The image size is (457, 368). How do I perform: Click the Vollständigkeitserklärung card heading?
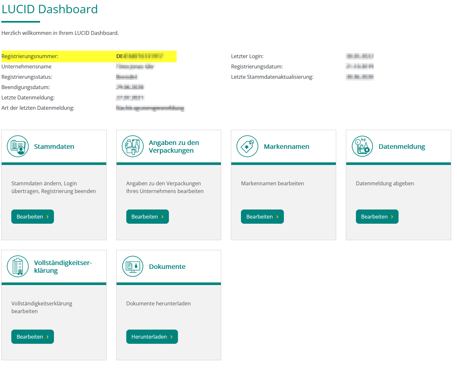(x=63, y=267)
